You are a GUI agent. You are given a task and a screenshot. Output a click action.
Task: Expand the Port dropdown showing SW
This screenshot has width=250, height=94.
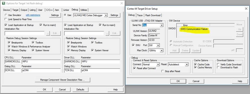pos(158,45)
